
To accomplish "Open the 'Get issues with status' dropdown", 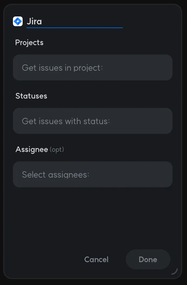I will coord(92,121).
